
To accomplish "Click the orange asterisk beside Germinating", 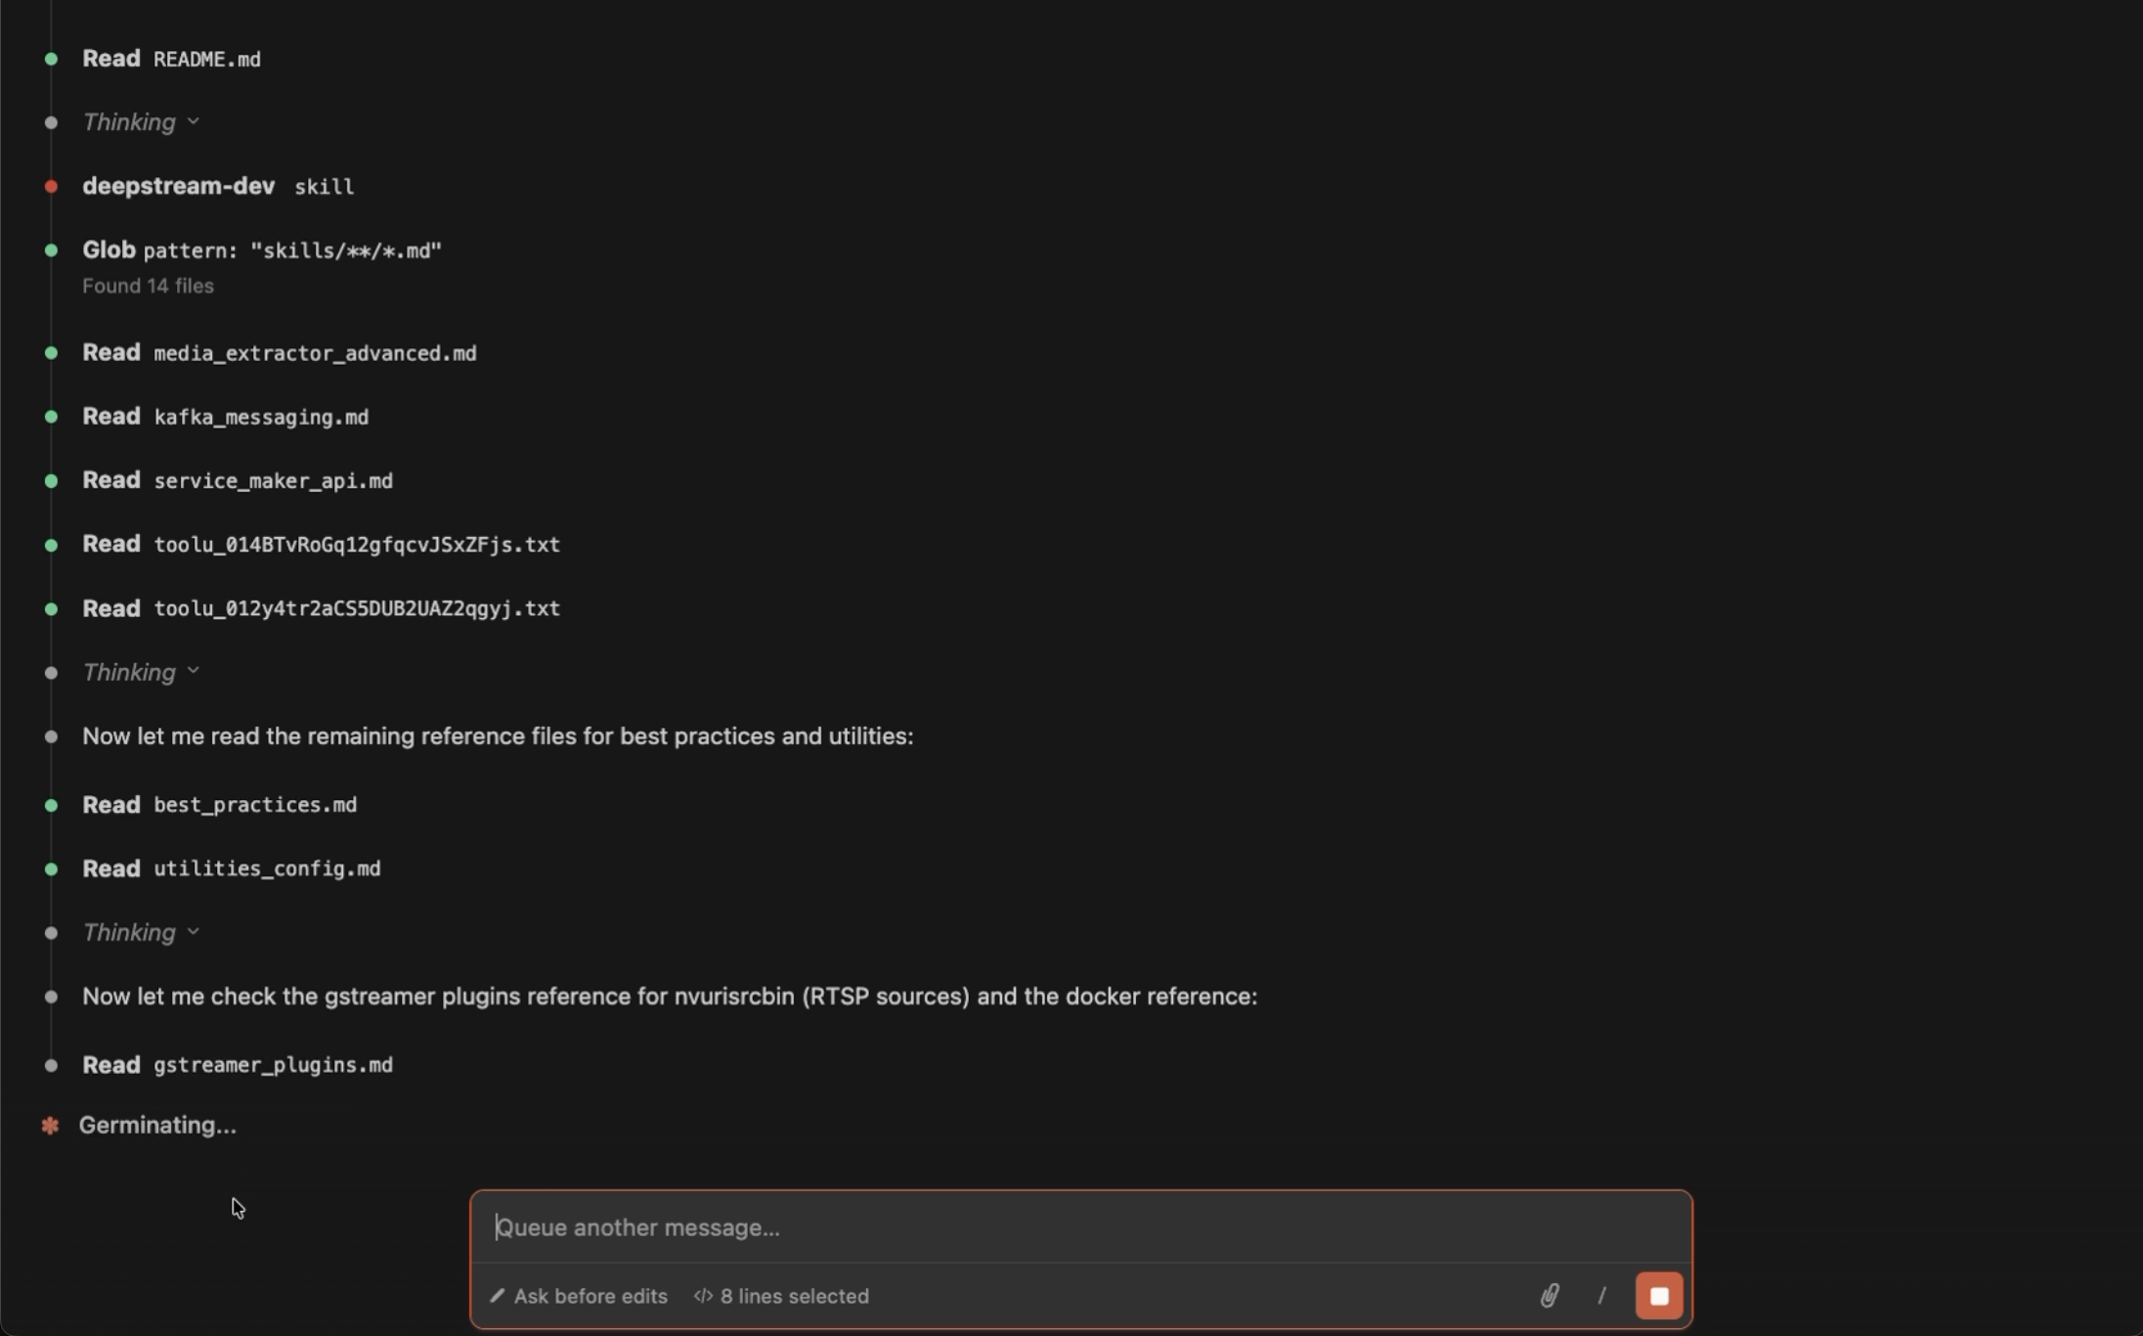I will (x=51, y=1126).
